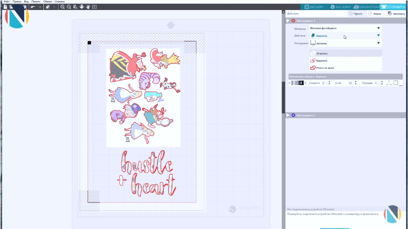Viewport: 408px width, 229px height.
Task: Switch to the ДИЗАЙН tab
Action: coord(314,7)
